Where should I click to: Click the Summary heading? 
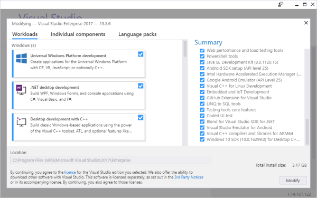(208, 42)
